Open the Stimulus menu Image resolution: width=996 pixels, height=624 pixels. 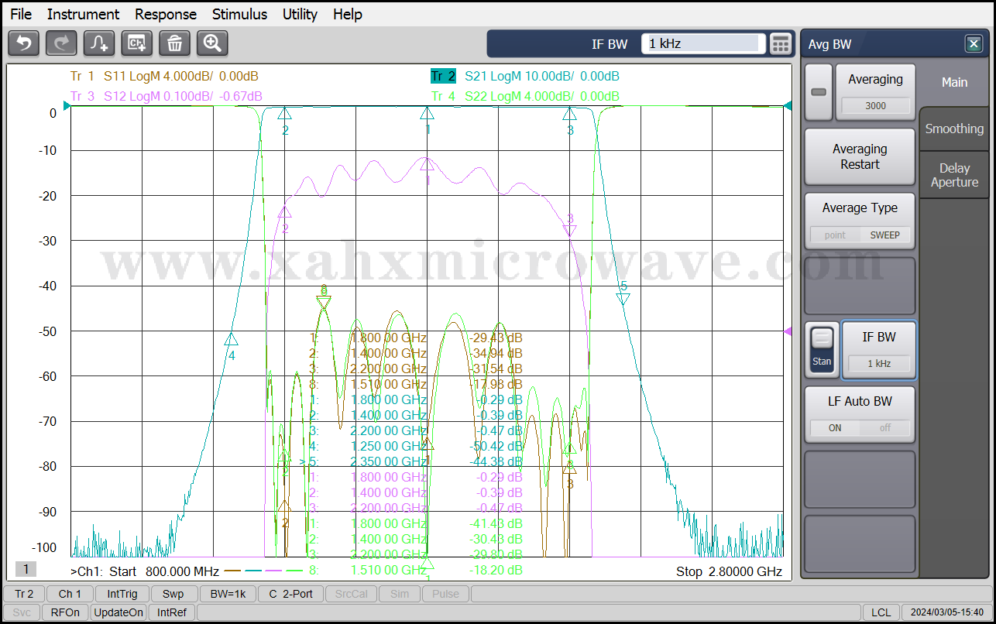click(239, 14)
